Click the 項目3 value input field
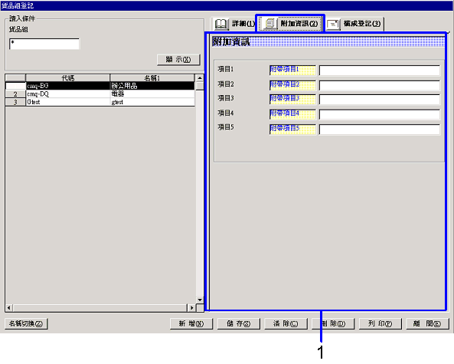 pos(379,100)
